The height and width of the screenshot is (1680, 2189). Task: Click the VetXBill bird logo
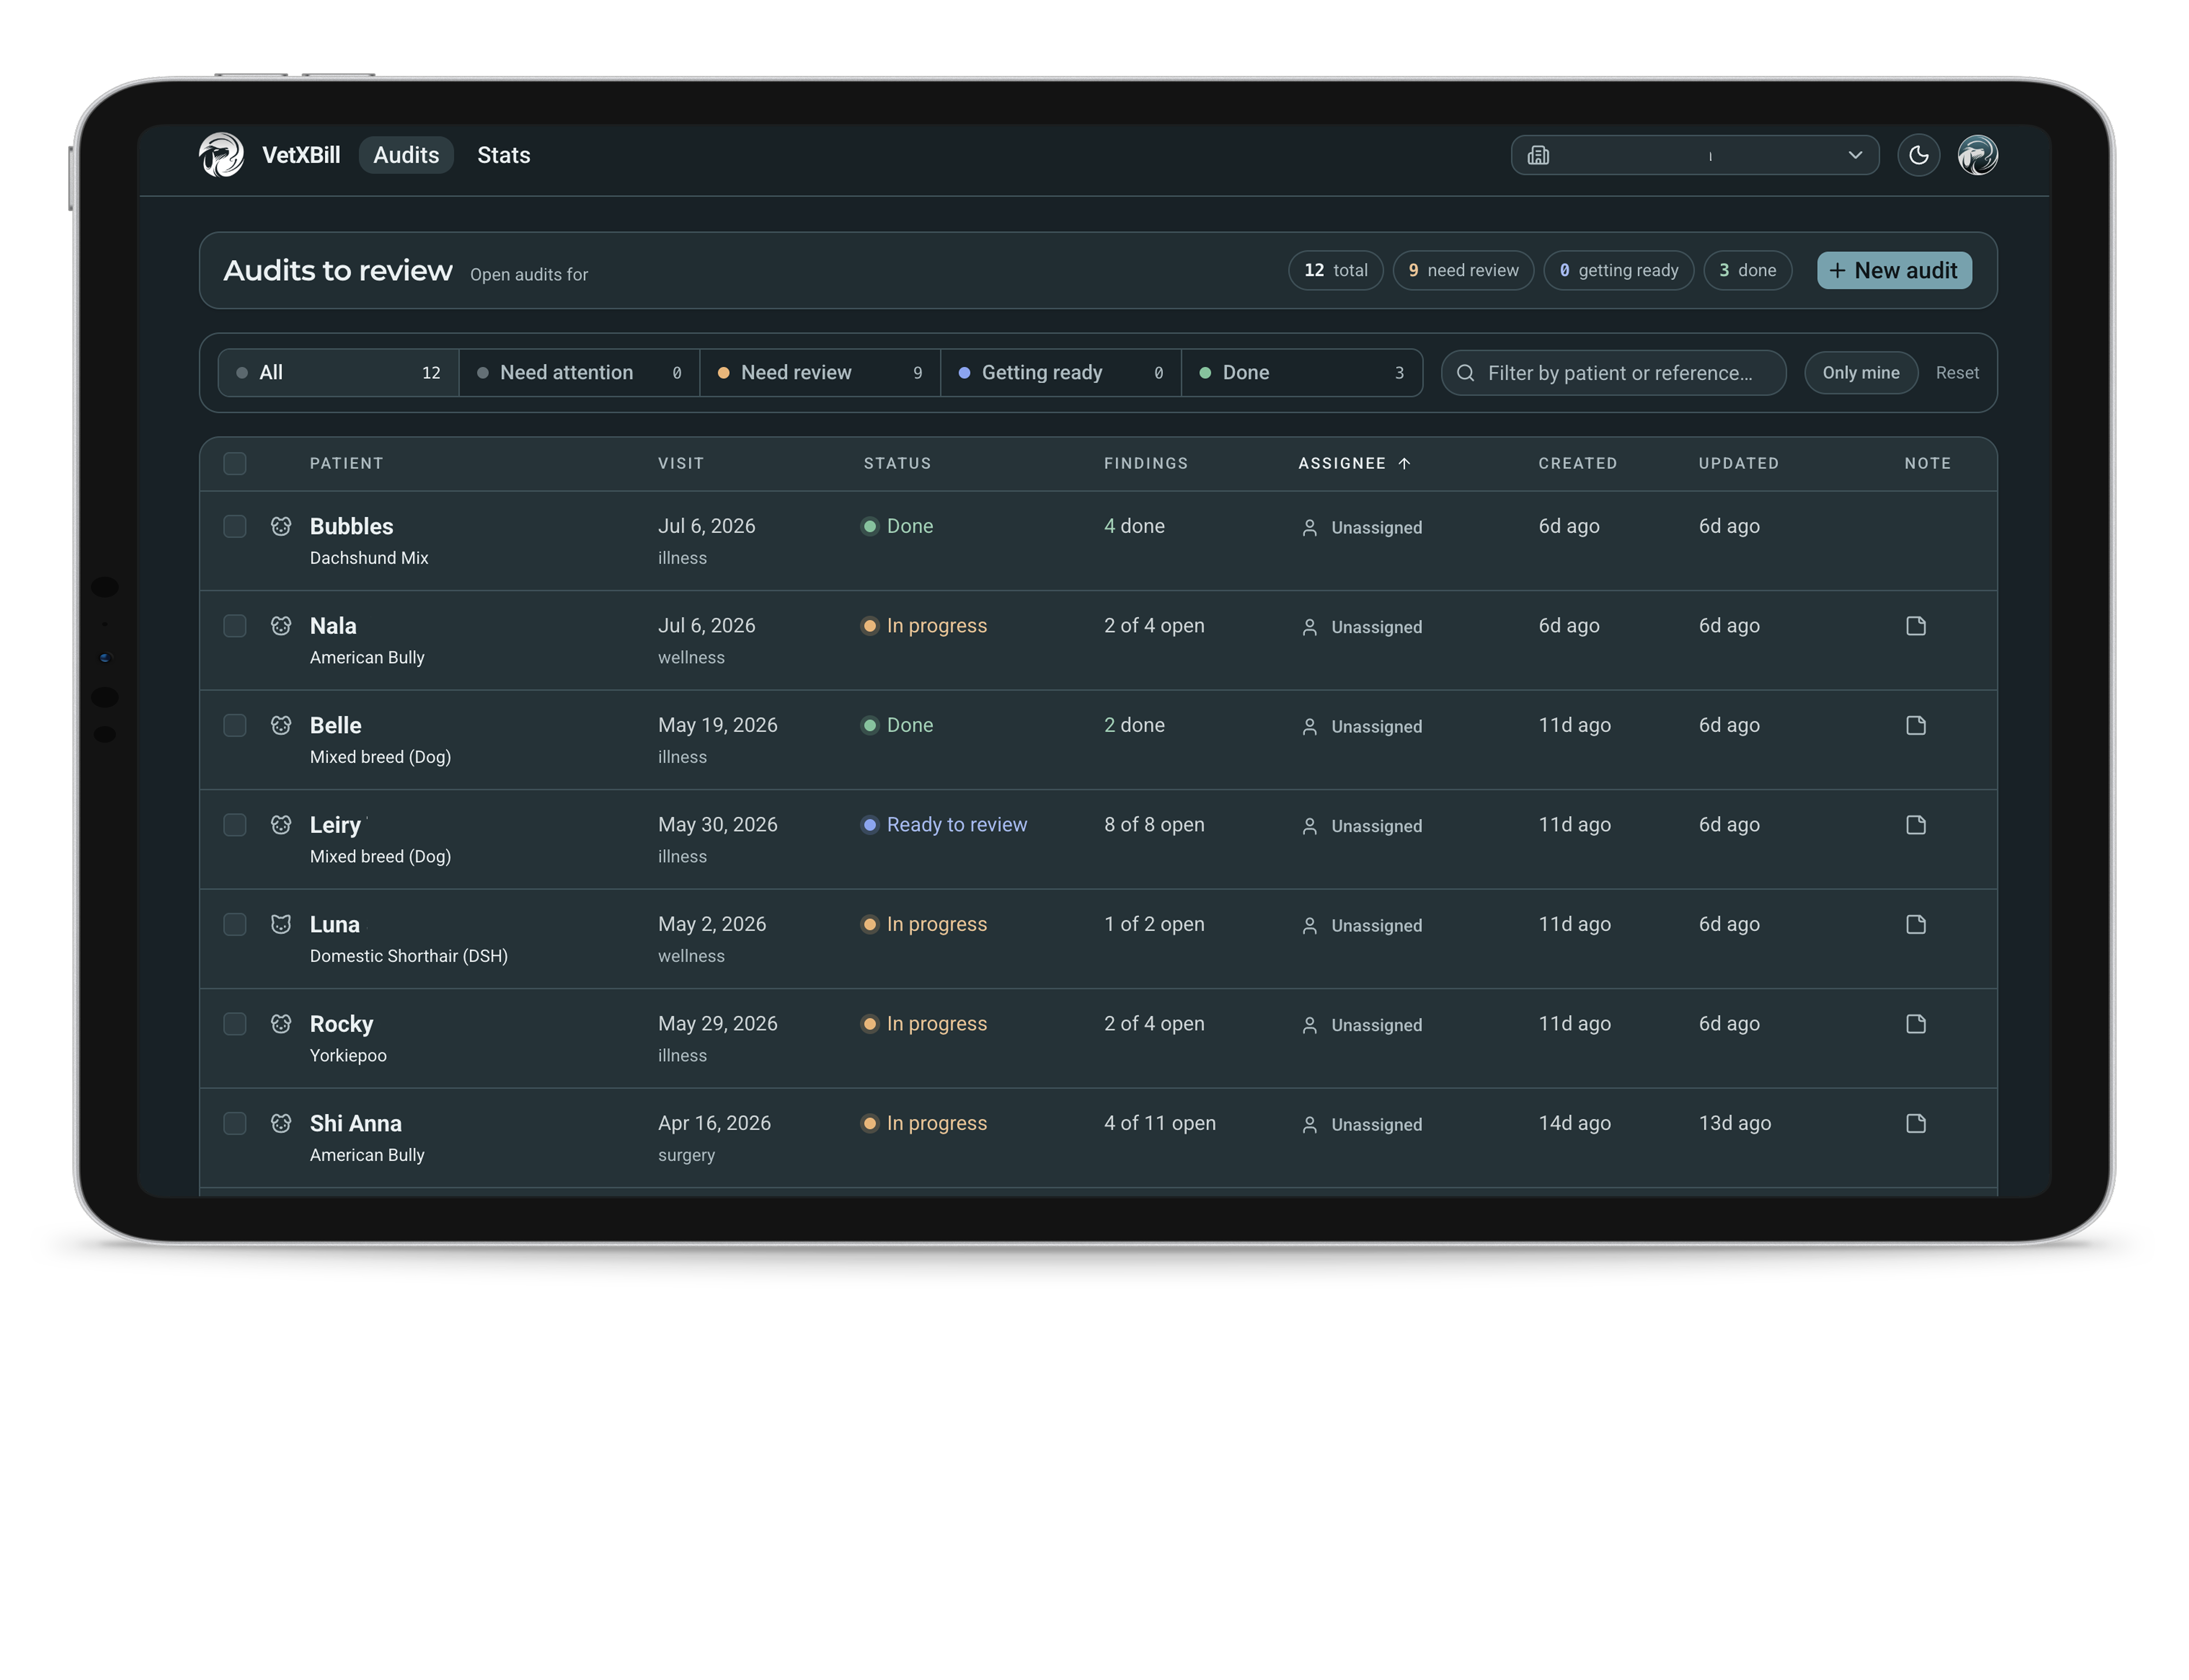(221, 155)
